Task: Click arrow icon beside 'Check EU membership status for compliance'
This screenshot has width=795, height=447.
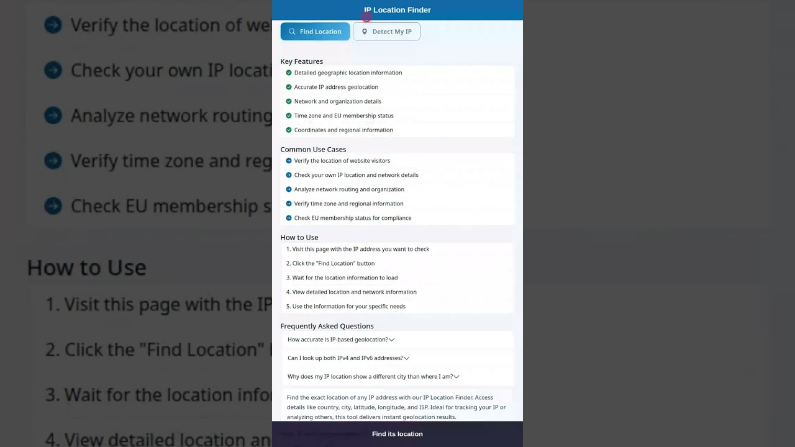Action: click(289, 218)
